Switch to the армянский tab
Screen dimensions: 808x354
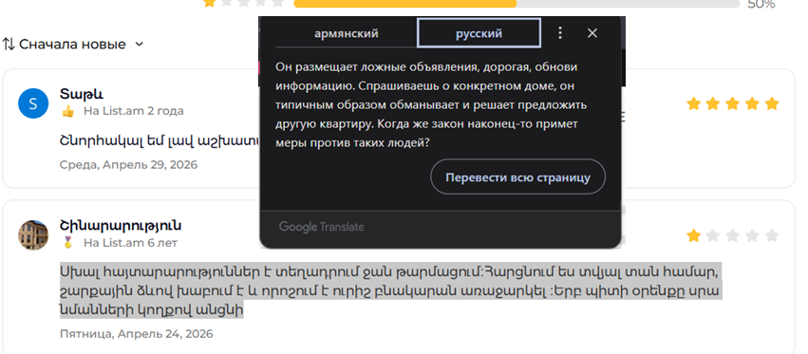(347, 33)
